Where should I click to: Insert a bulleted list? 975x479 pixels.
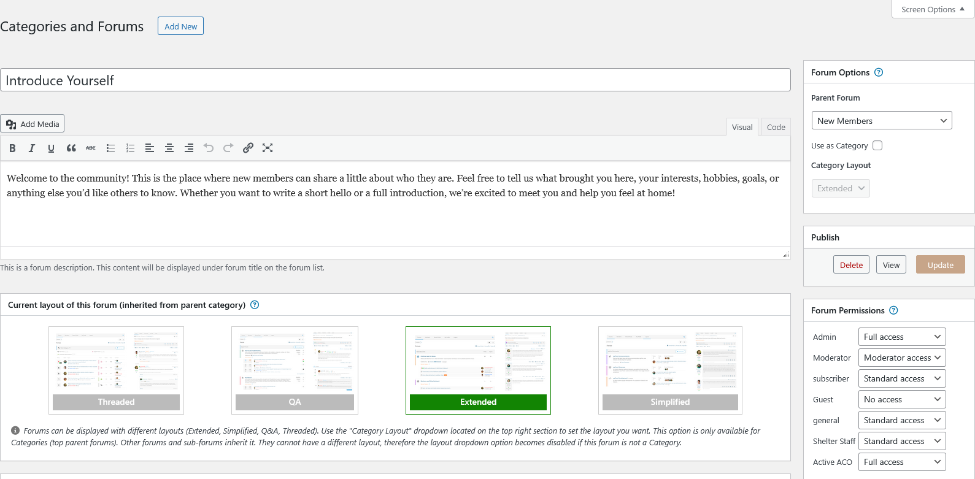(110, 148)
